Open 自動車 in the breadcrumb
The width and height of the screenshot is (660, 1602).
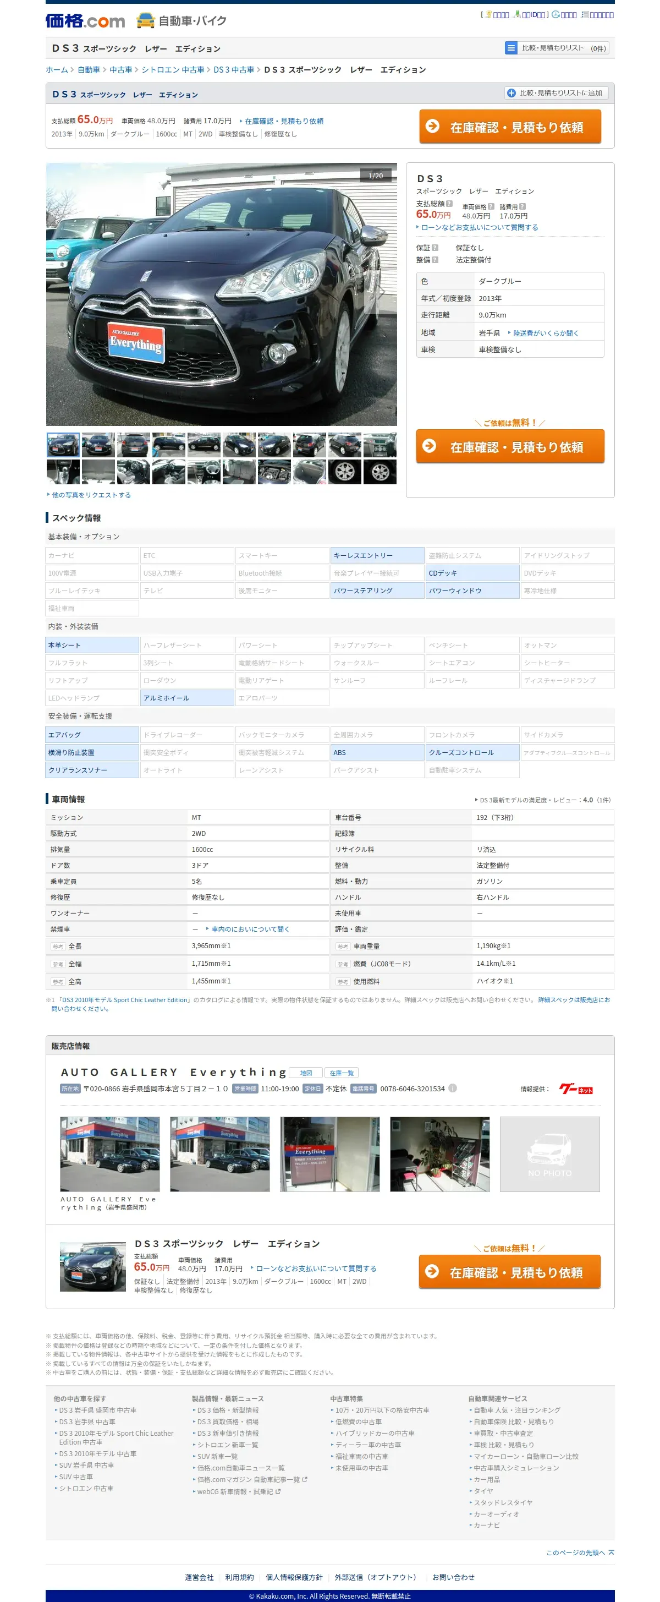[x=88, y=70]
